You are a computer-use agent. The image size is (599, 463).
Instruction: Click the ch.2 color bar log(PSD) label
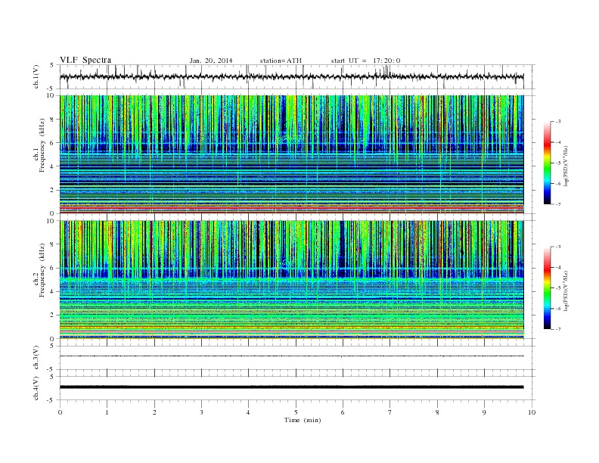(566, 291)
